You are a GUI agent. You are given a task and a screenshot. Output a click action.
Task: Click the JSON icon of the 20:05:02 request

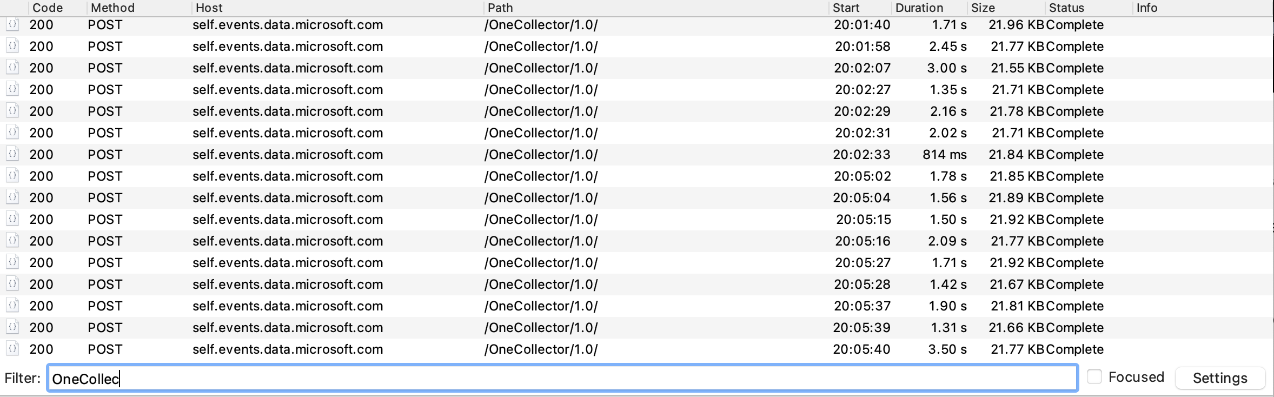[x=12, y=176]
